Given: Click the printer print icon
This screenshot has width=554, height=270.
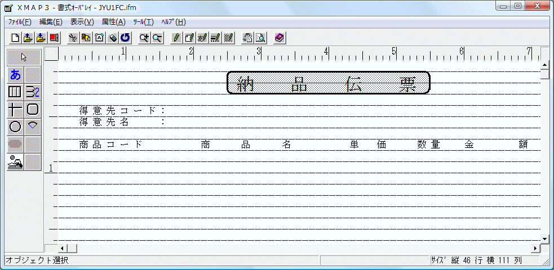Looking at the screenshot, I should (x=248, y=38).
